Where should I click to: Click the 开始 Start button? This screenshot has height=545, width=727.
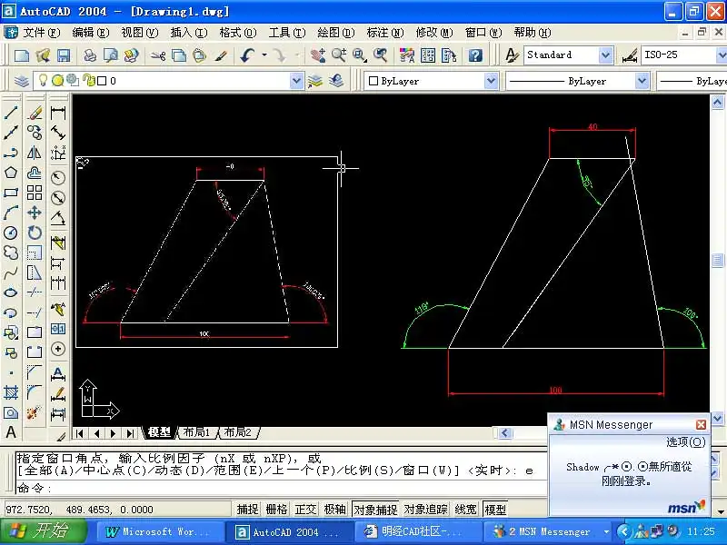42,530
